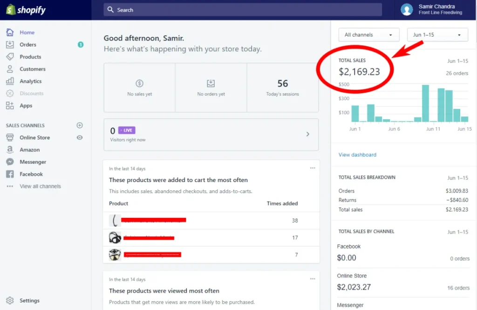The width and height of the screenshot is (477, 310).
Task: Click the product thumbnail with 7 adds
Action: click(x=115, y=255)
